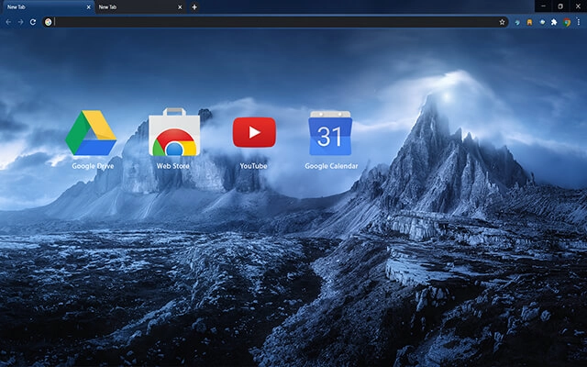Switch to the first New Tab
The height and width of the screenshot is (367, 587).
(x=47, y=7)
